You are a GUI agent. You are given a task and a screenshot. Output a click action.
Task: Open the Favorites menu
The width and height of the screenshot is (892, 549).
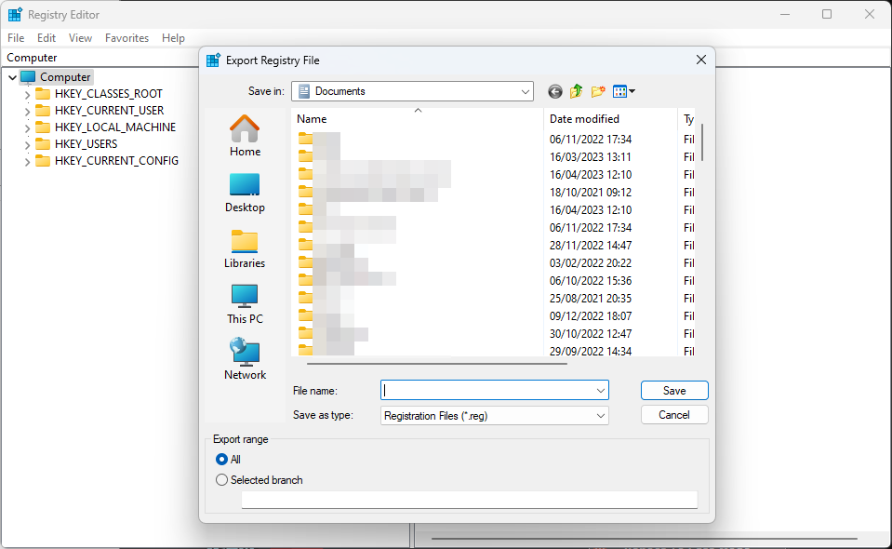coord(126,38)
